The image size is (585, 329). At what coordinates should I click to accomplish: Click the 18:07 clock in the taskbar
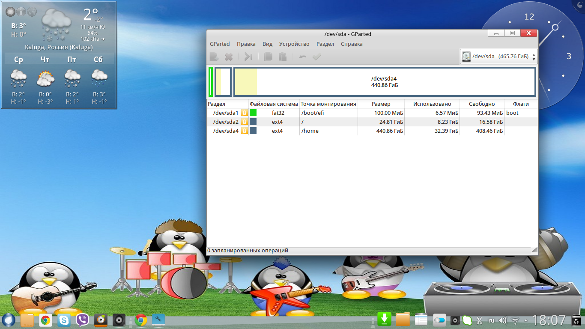tap(549, 320)
